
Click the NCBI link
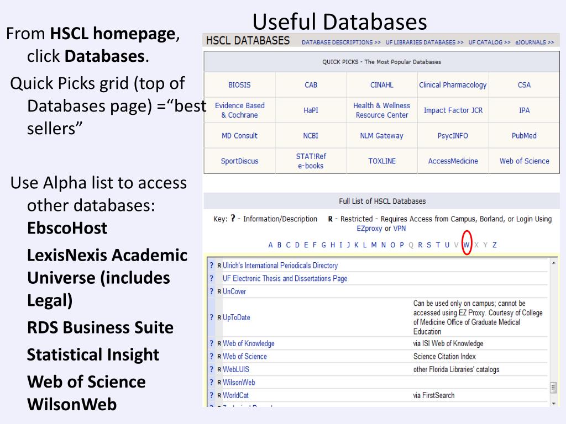(311, 136)
